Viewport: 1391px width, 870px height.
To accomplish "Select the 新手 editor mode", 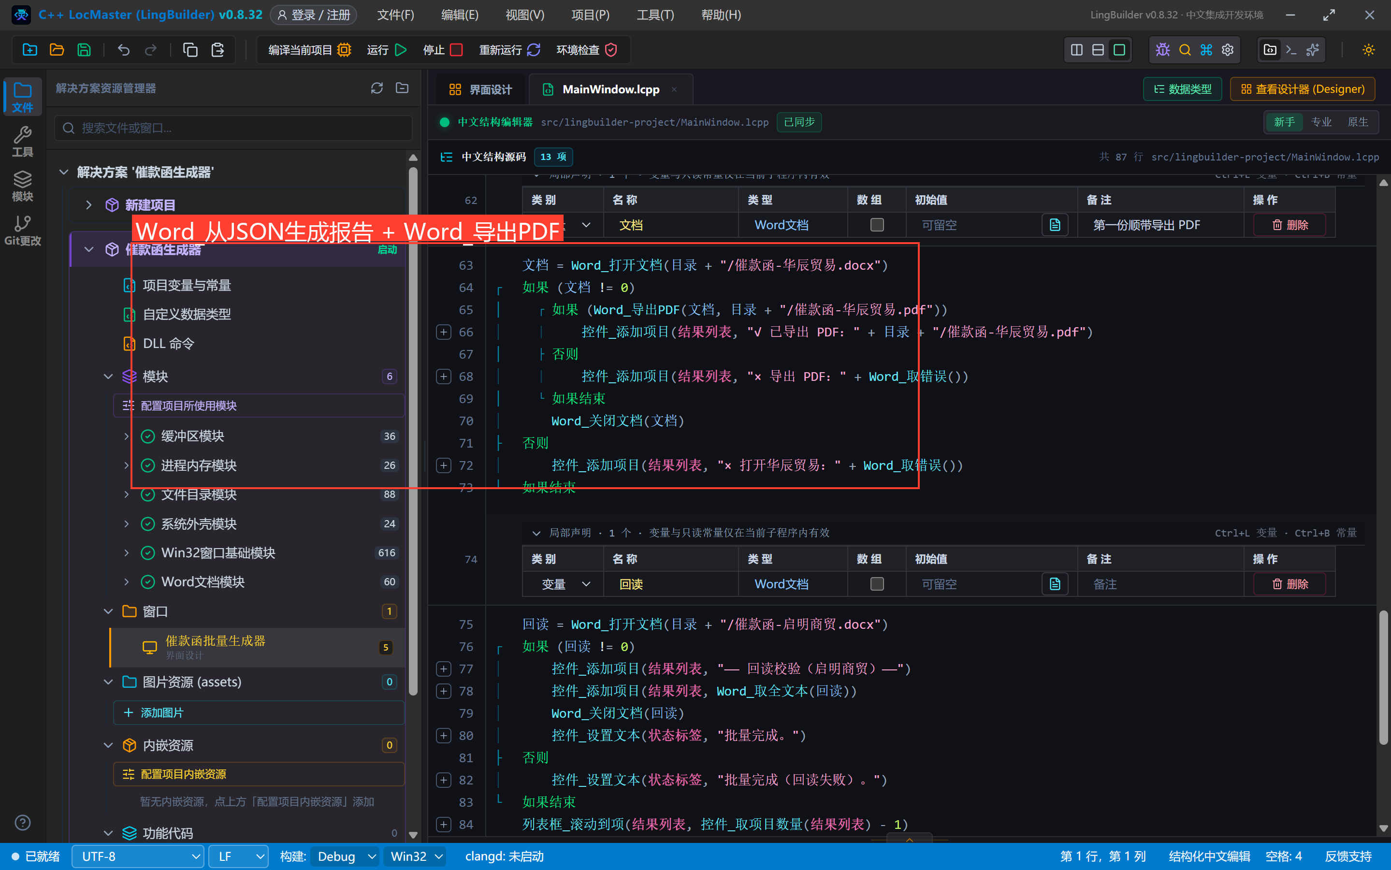I will coord(1284,122).
